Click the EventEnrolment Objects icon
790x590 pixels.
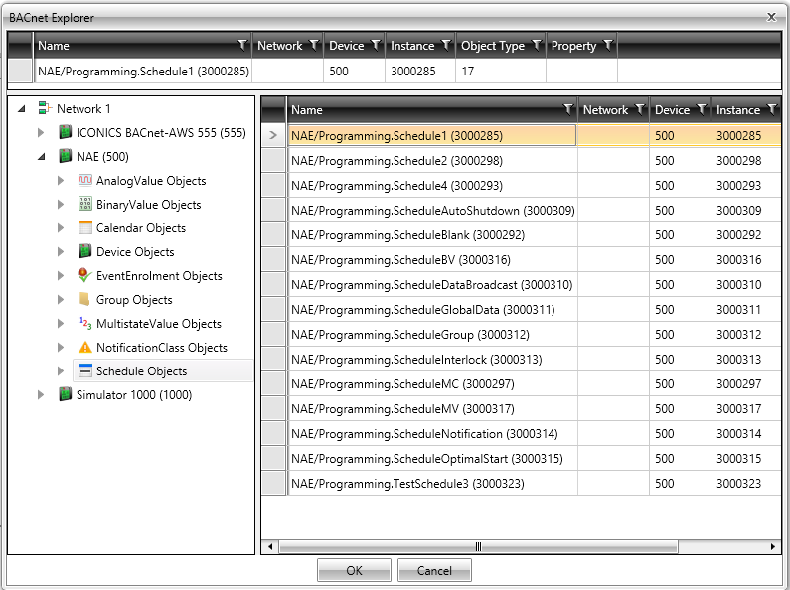coord(85,276)
